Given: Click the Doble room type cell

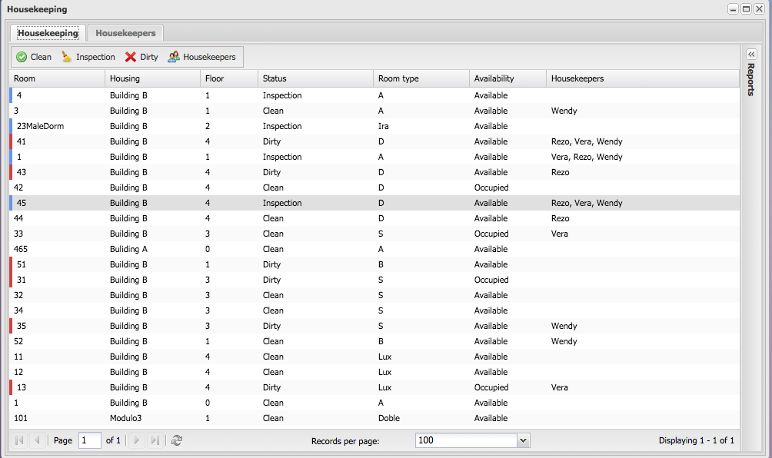Looking at the screenshot, I should coord(389,418).
